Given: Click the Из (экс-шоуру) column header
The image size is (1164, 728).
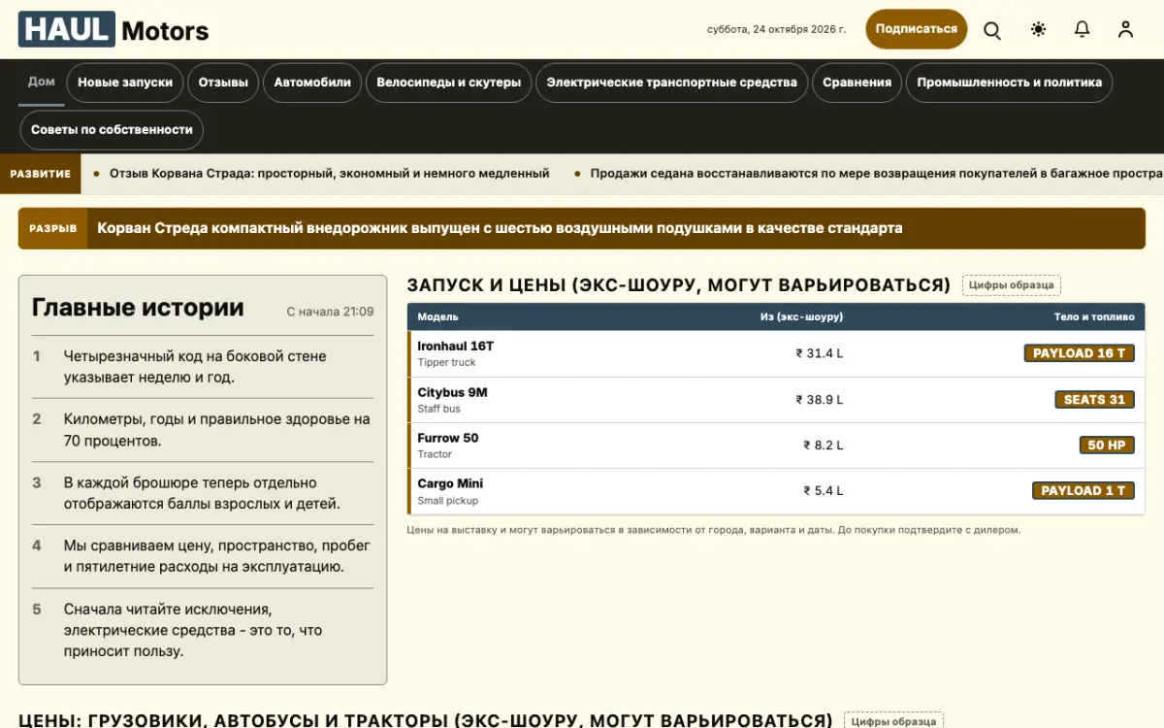Looking at the screenshot, I should click(x=801, y=316).
